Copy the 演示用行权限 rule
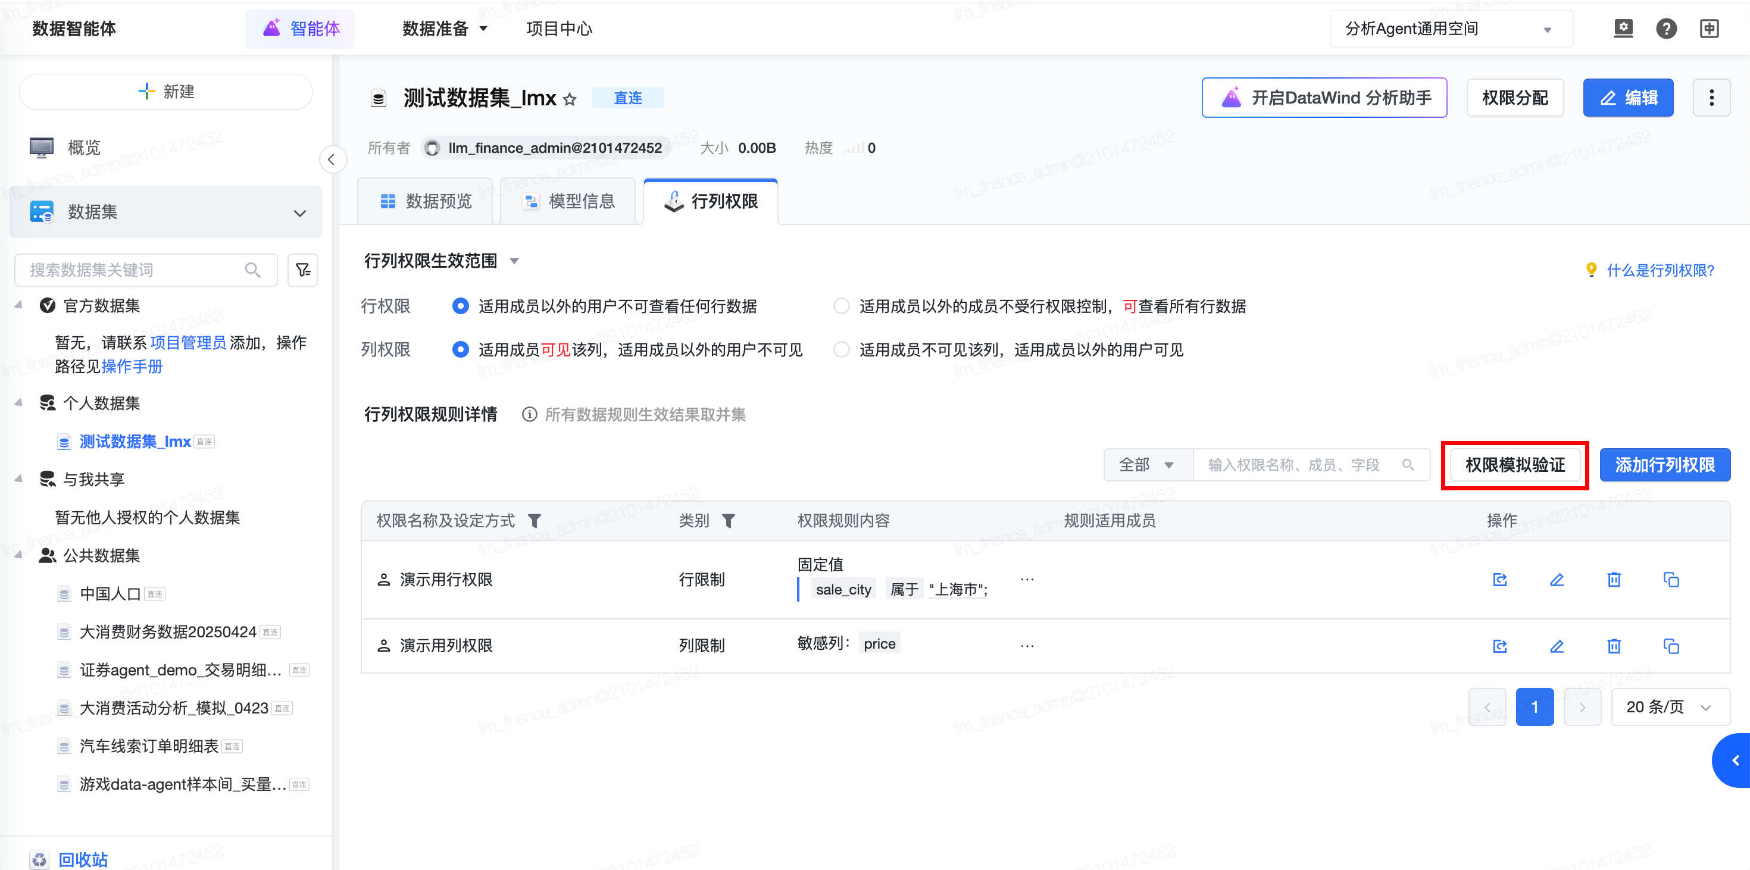Viewport: 1750px width, 870px height. (x=1671, y=580)
